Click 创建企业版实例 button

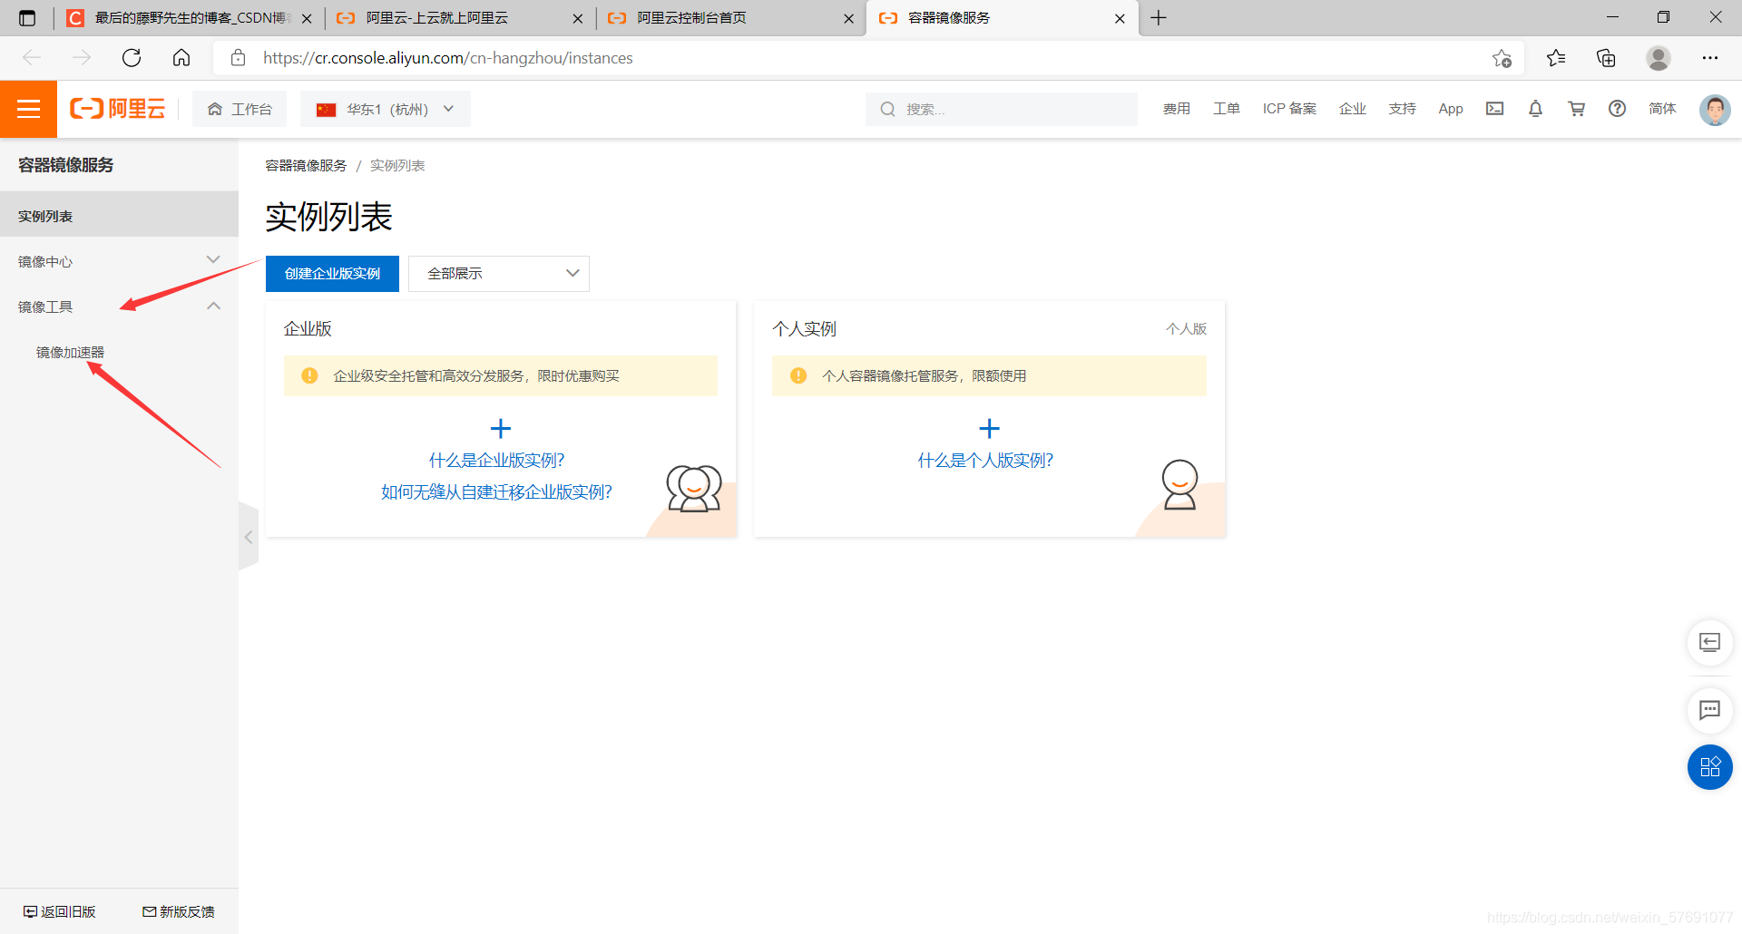(332, 274)
